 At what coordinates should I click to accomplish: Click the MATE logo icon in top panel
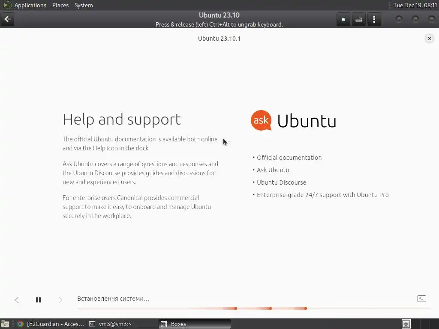coord(7,5)
